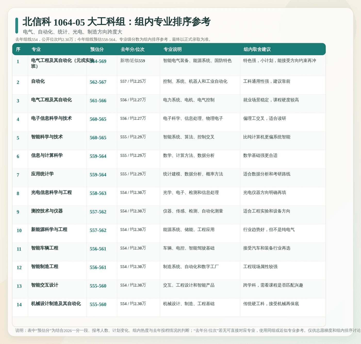Click 统计建模、数据分析、概率方法 description
Screen dimensions: 361x344
(193, 174)
